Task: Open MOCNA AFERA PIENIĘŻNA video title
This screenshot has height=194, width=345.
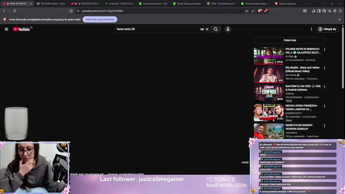Action: 302,108
